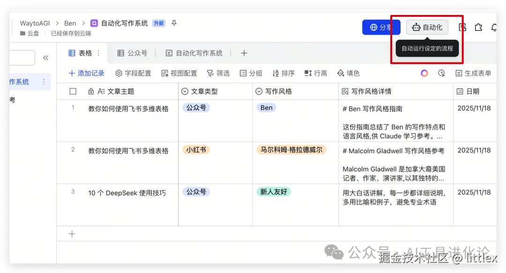506x273 pixels.
Task: Open more options for 写作系统 in sidebar
Action: pyautogui.click(x=45, y=81)
